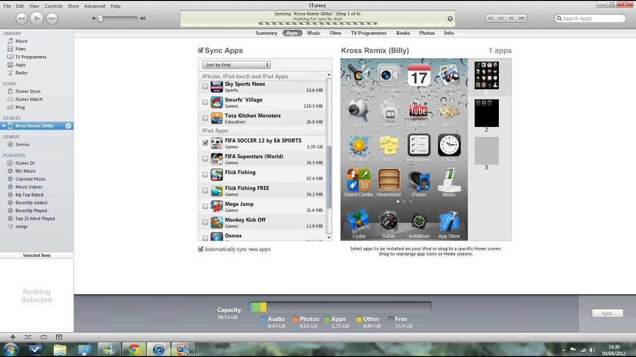Skip to next track
The width and height of the screenshot is (636, 357).
point(52,19)
